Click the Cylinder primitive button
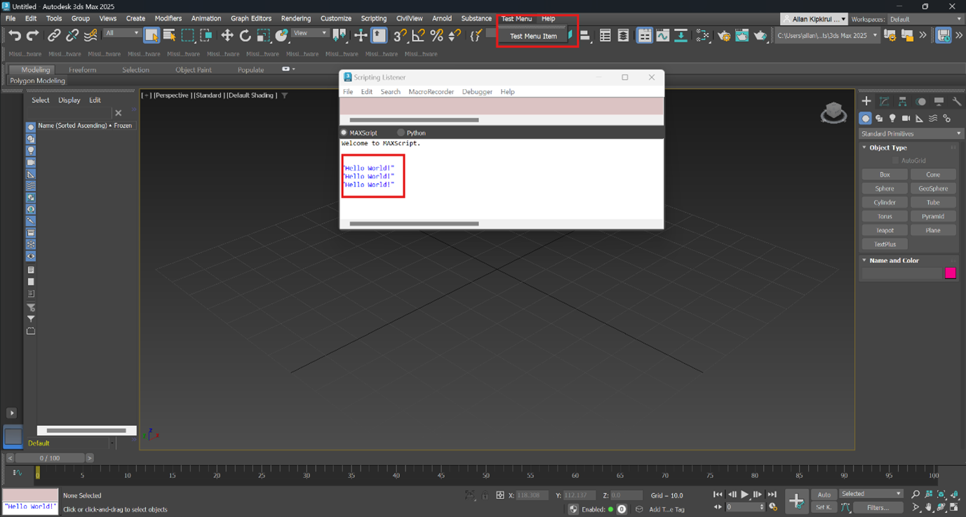966x517 pixels. [x=885, y=202]
